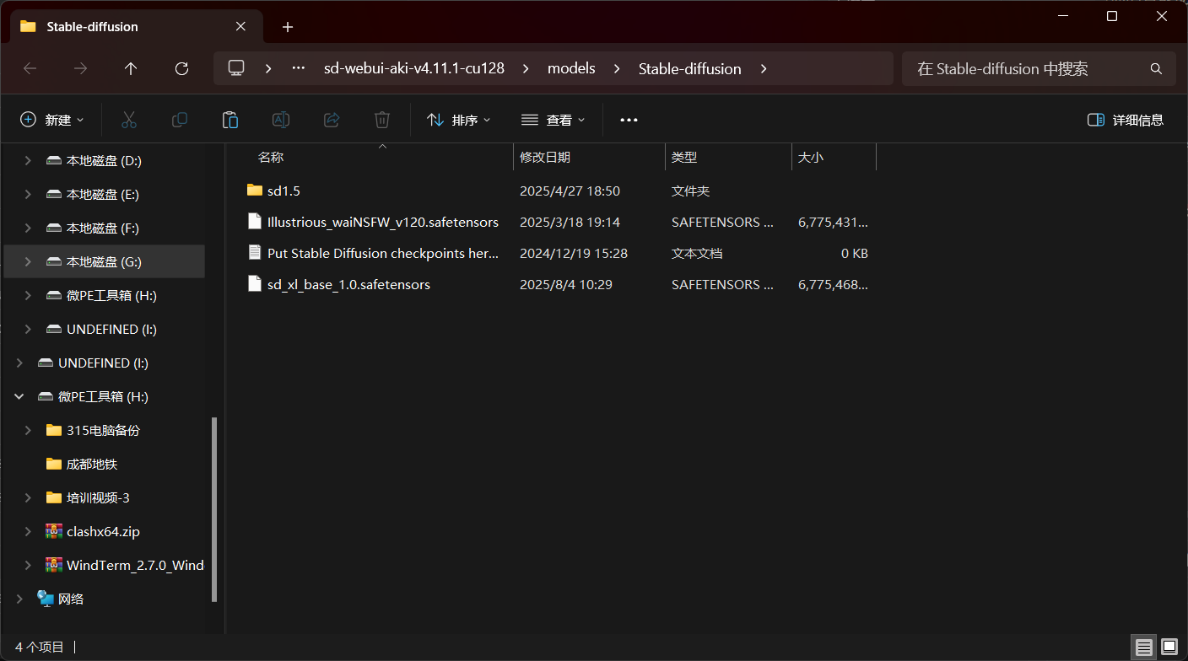The image size is (1188, 661).
Task: Click the search magnifier icon
Action: pos(1156,69)
